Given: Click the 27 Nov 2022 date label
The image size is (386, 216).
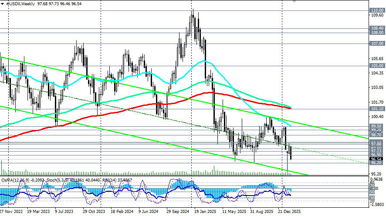Looking at the screenshot, I should tap(11, 211).
